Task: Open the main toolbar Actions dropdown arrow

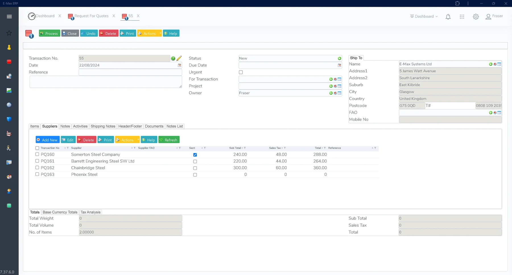Action: pyautogui.click(x=160, y=33)
